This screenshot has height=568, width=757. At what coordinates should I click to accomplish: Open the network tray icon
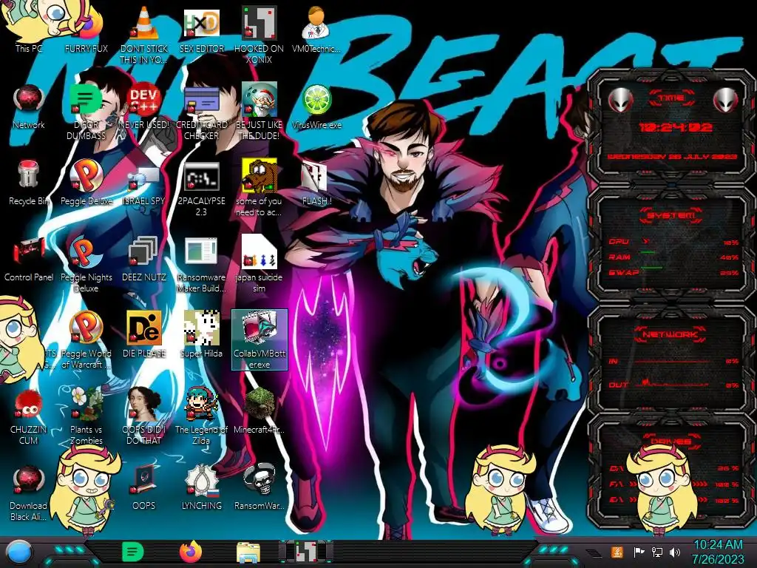click(x=657, y=552)
